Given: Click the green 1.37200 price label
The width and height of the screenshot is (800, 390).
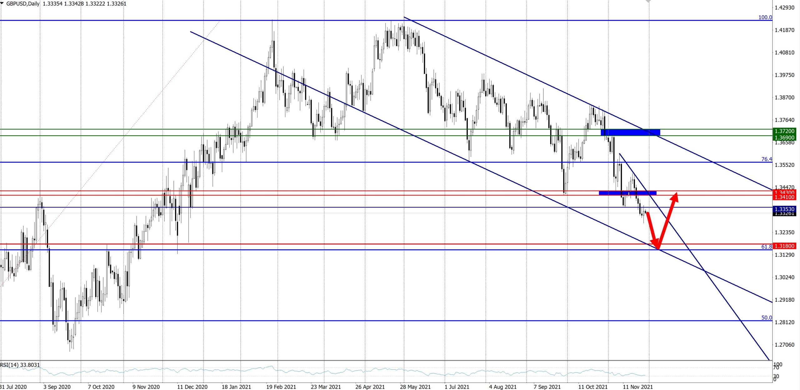Looking at the screenshot, I should (x=784, y=131).
